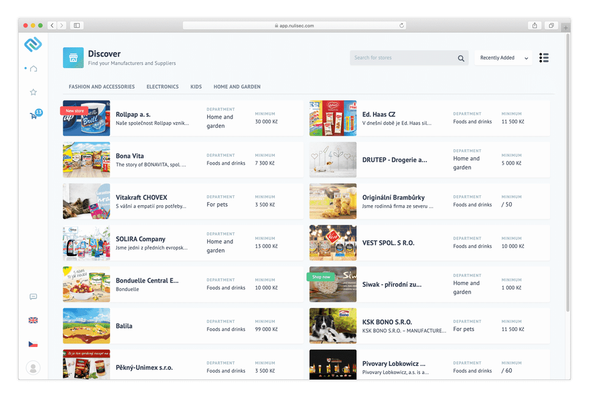Switch language to Czech flag
Screen dimensions: 589x398
click(x=33, y=344)
